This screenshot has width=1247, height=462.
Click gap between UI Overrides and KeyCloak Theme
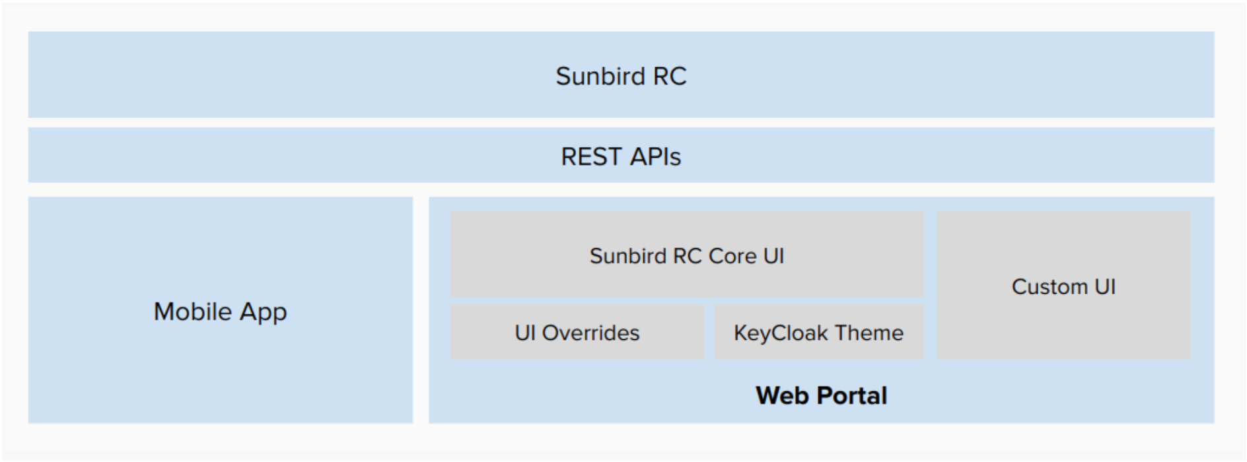tap(709, 332)
